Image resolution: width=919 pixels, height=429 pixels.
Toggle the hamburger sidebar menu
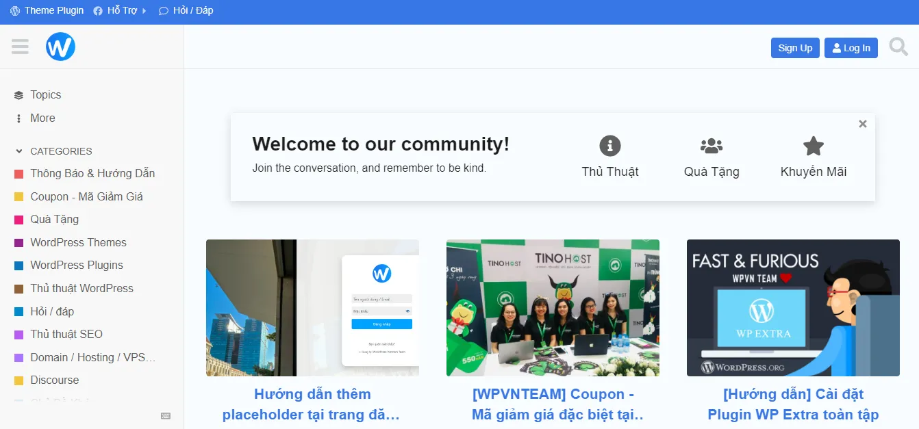(21, 47)
